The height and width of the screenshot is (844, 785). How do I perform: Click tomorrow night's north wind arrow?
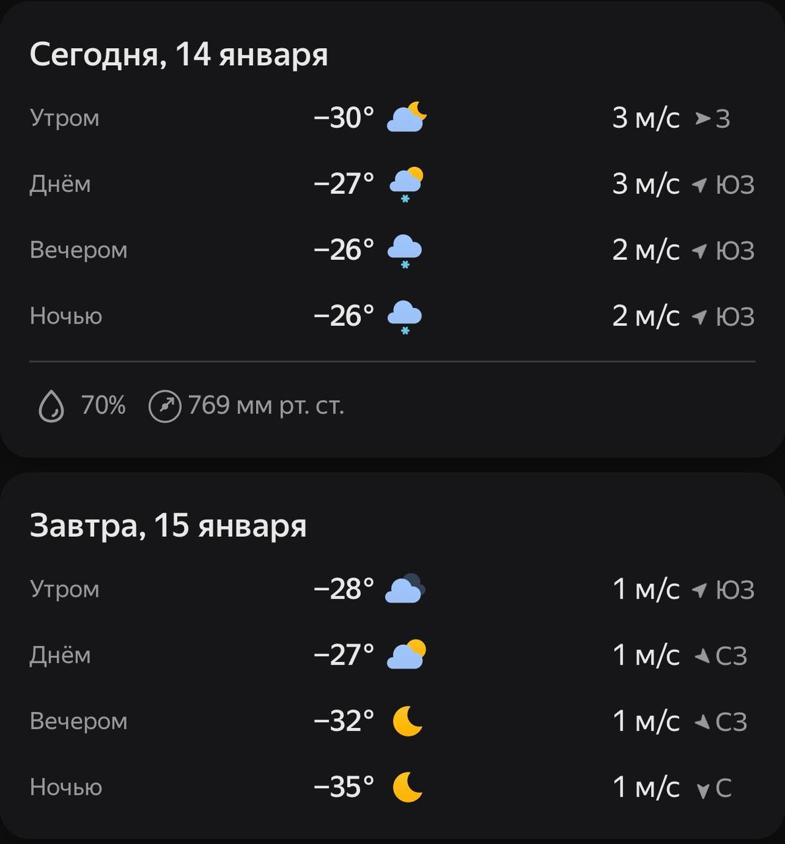point(703,789)
